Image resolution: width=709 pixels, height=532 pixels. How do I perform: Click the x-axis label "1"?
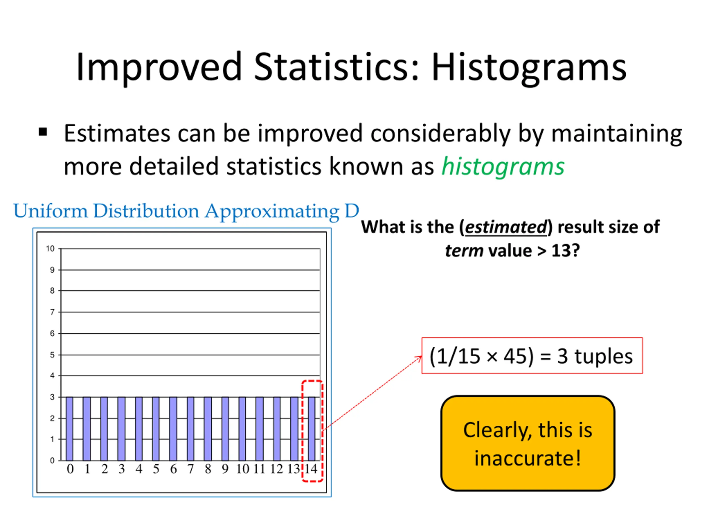coord(87,469)
